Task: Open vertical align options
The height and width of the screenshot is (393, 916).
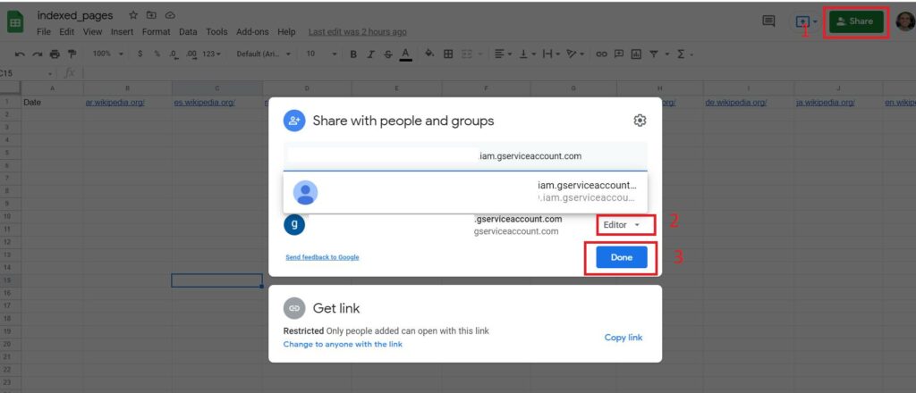Action: (x=526, y=54)
